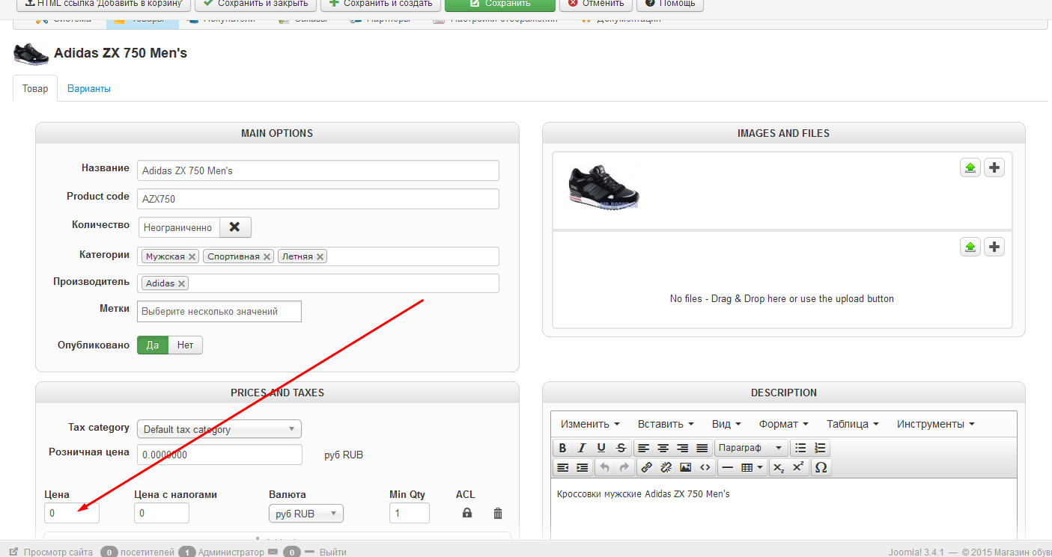The width and height of the screenshot is (1052, 557).
Task: Set Опубликовано to Да
Action: coord(153,345)
